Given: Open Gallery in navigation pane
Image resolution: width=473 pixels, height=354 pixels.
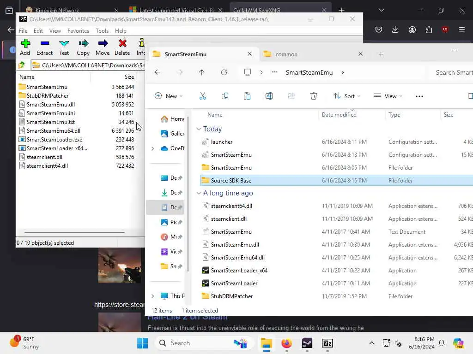Looking at the screenshot, I should pyautogui.click(x=172, y=133).
